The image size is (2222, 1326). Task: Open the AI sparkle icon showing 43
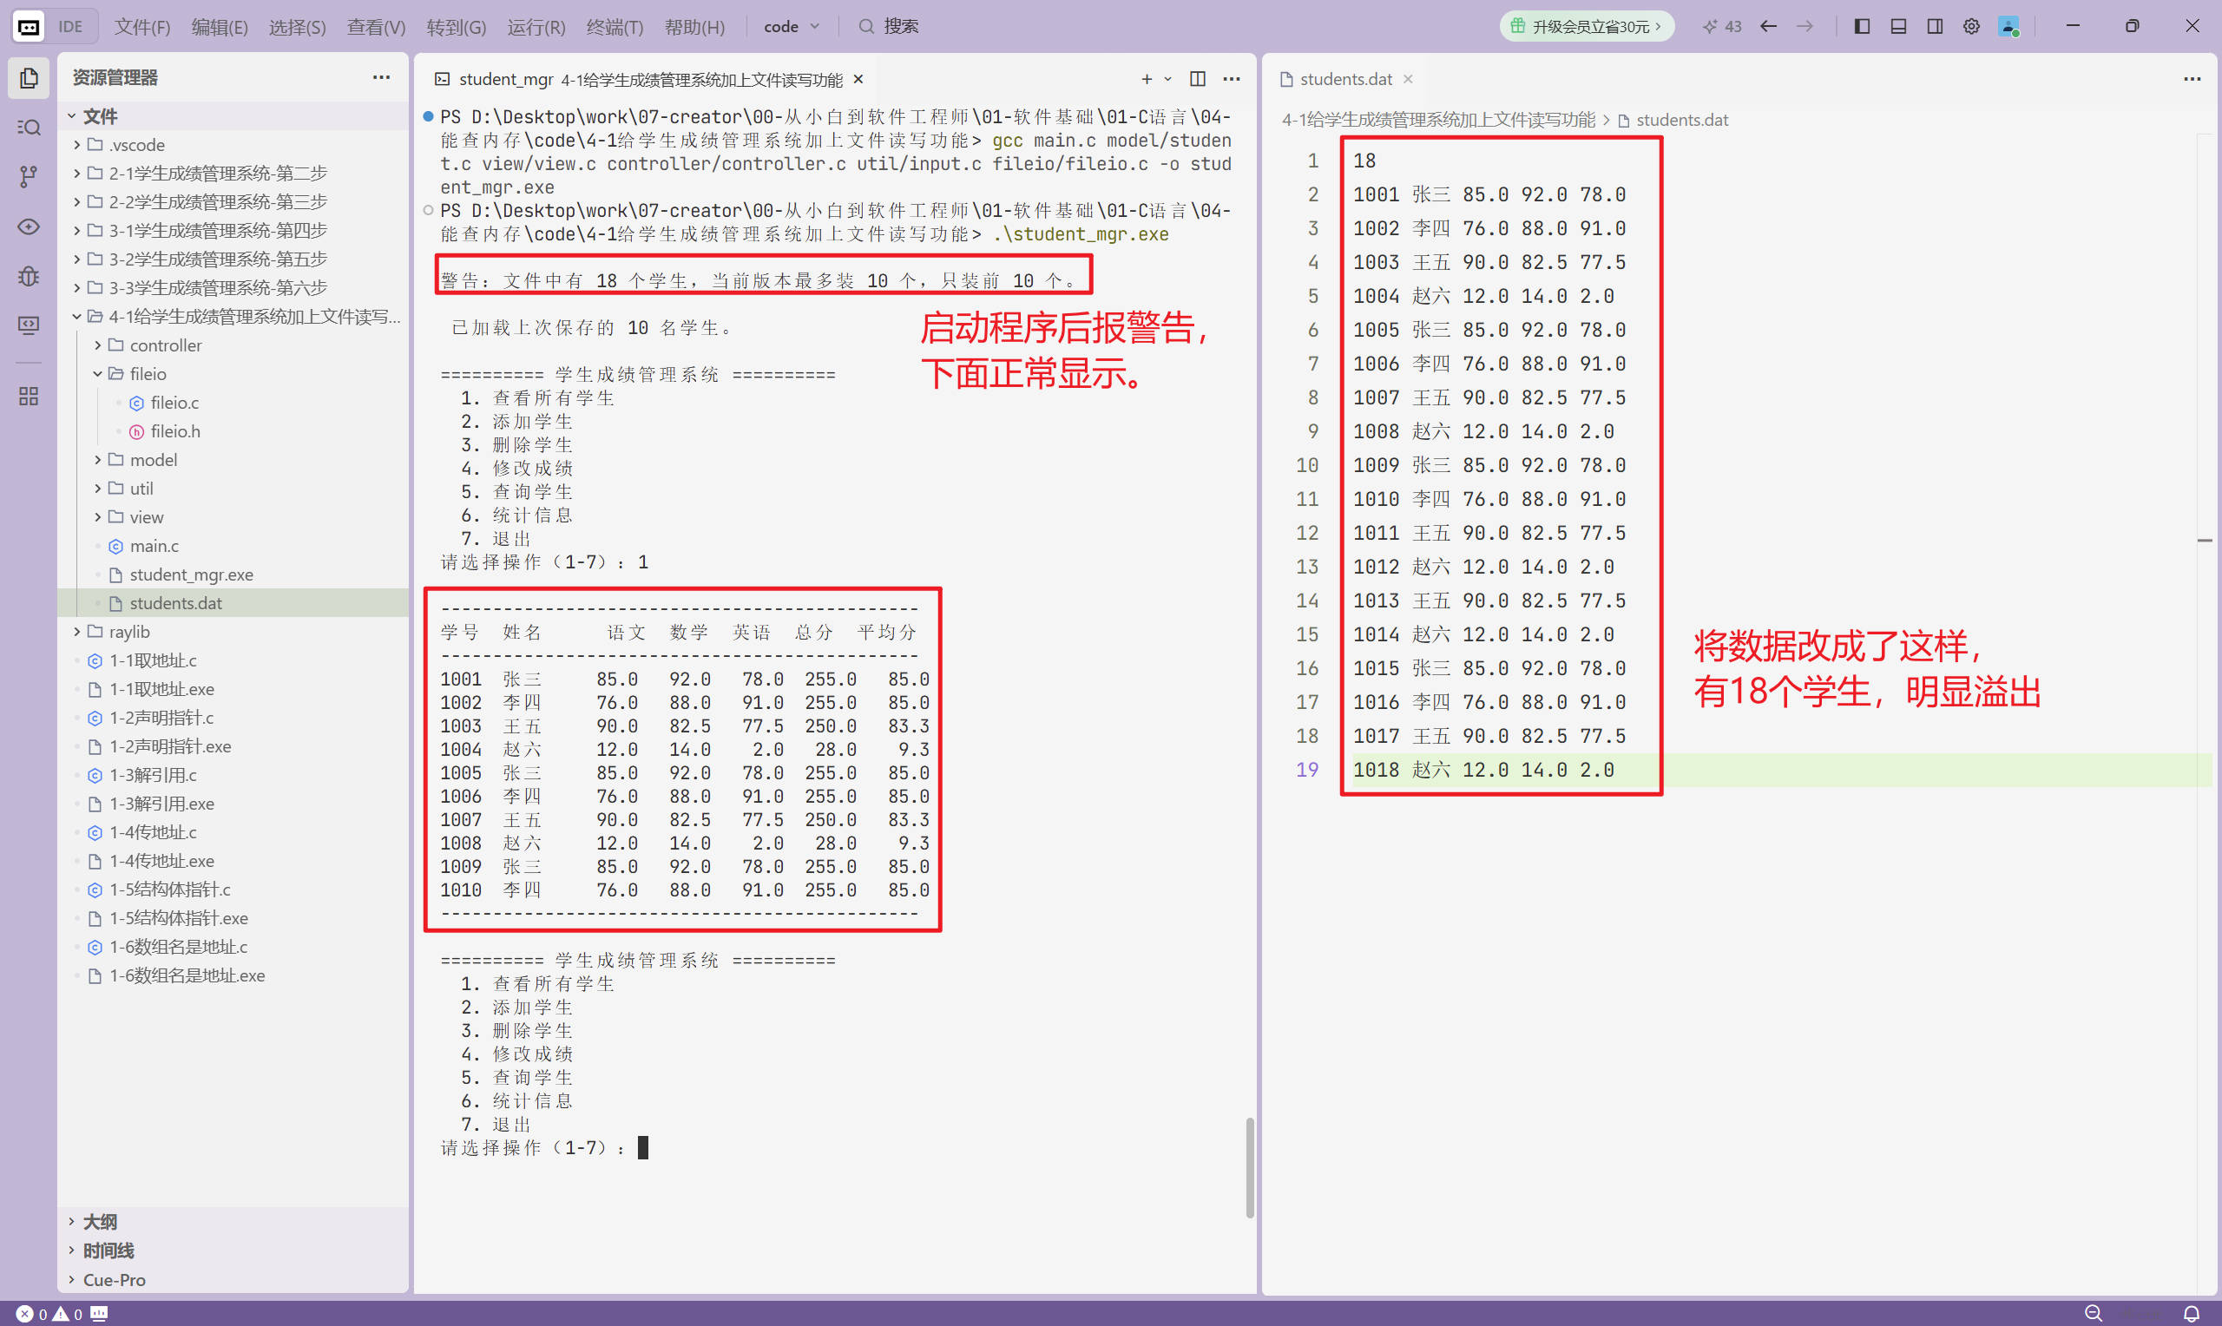click(x=1722, y=26)
